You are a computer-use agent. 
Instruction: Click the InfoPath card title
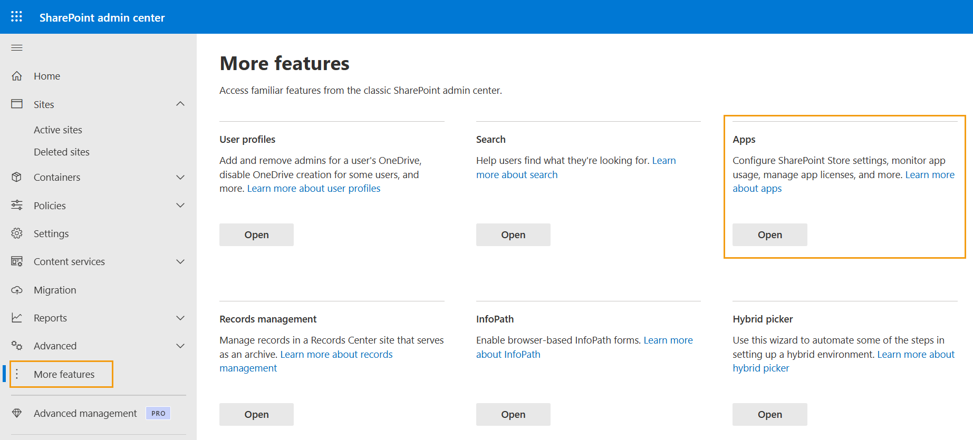pos(495,319)
